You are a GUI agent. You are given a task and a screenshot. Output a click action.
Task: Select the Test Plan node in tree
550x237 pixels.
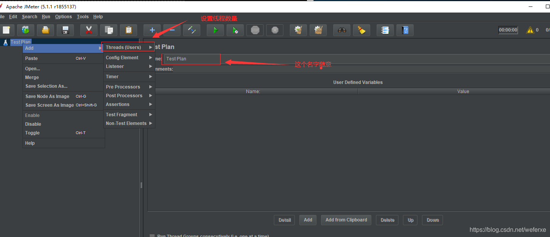21,42
